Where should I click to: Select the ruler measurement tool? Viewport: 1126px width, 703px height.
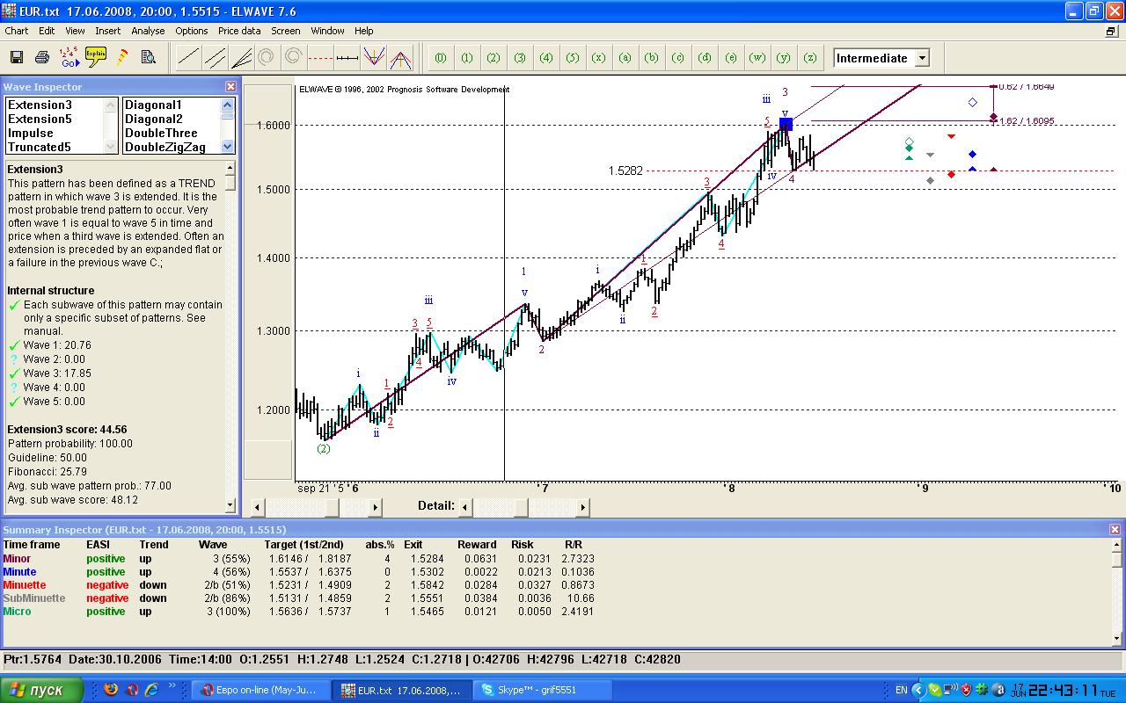pyautogui.click(x=347, y=58)
